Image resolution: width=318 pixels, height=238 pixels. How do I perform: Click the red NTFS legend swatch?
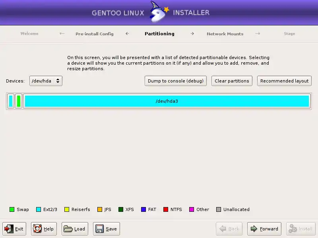(x=166, y=209)
